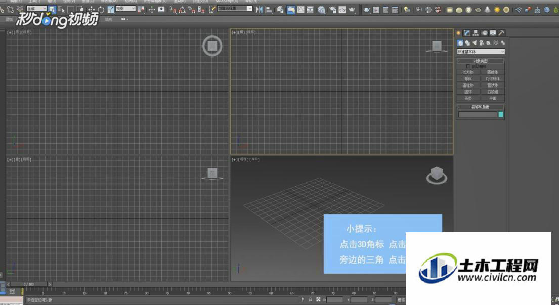The width and height of the screenshot is (559, 305).
Task: Toggle Angle Snap
Action: [182, 10]
